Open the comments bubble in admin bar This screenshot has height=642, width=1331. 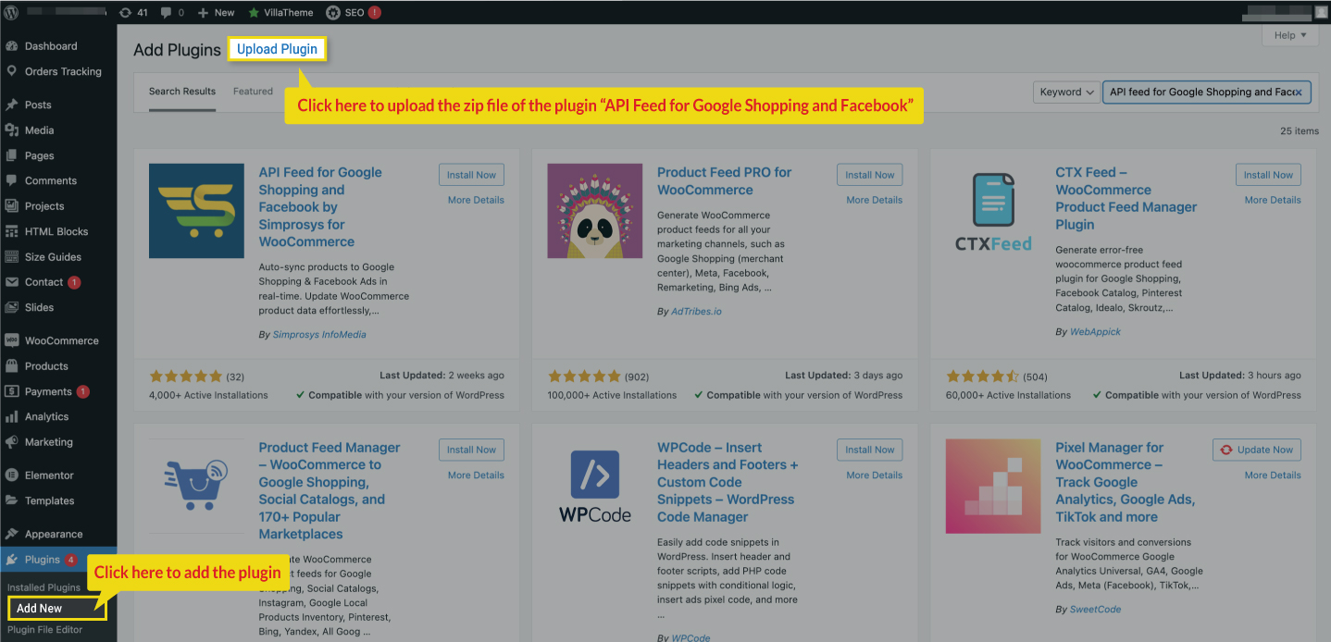(x=173, y=13)
